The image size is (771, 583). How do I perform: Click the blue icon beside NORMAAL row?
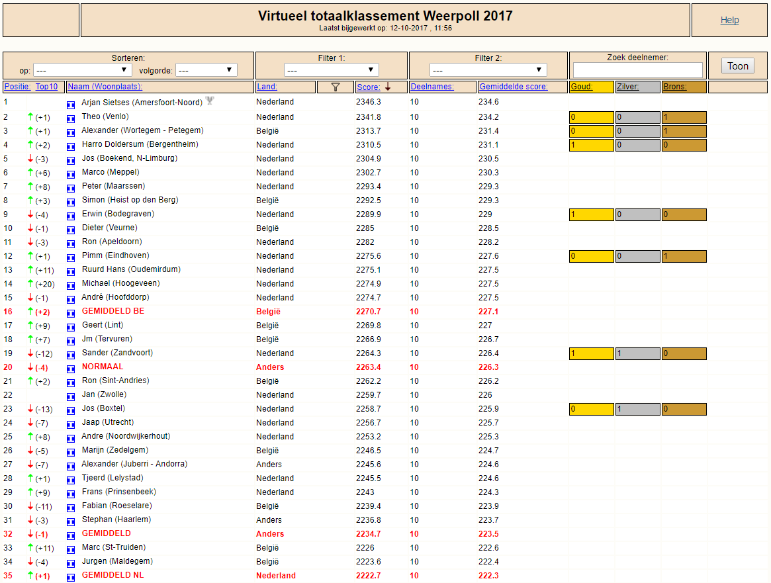click(71, 369)
